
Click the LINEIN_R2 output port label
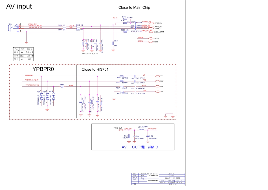pyautogui.click(x=158, y=27)
